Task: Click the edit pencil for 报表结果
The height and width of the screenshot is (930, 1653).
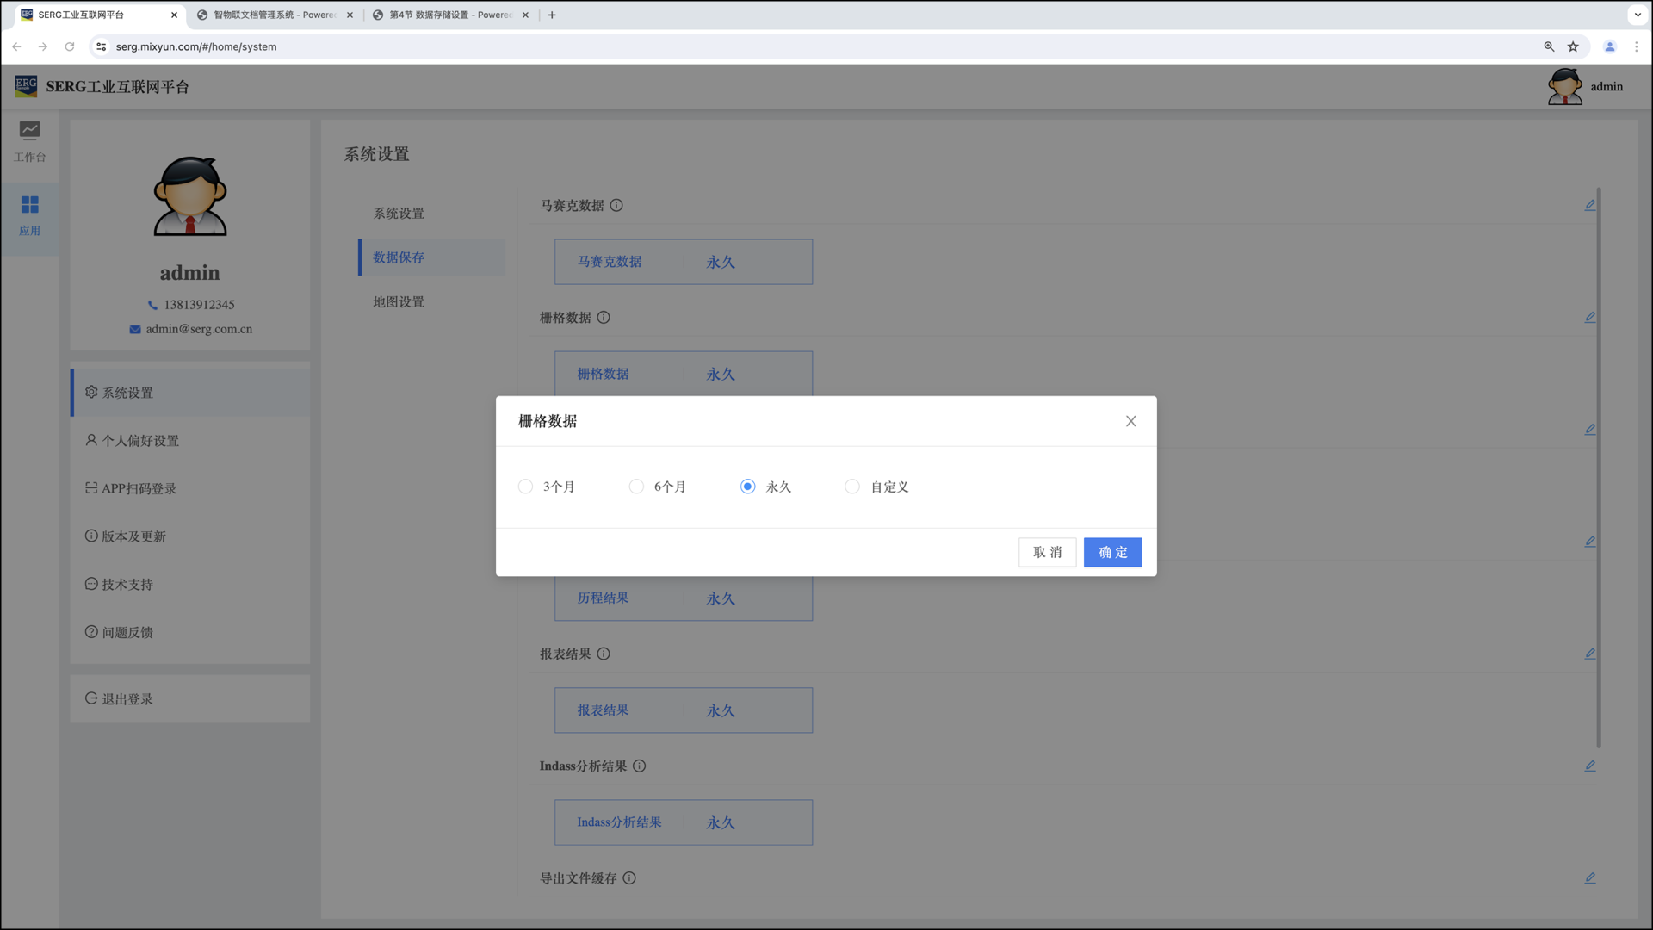Action: [x=1589, y=654]
